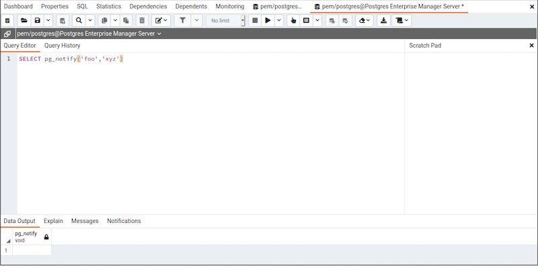Save the query file
Screen dimensions: 538x266
click(38, 21)
